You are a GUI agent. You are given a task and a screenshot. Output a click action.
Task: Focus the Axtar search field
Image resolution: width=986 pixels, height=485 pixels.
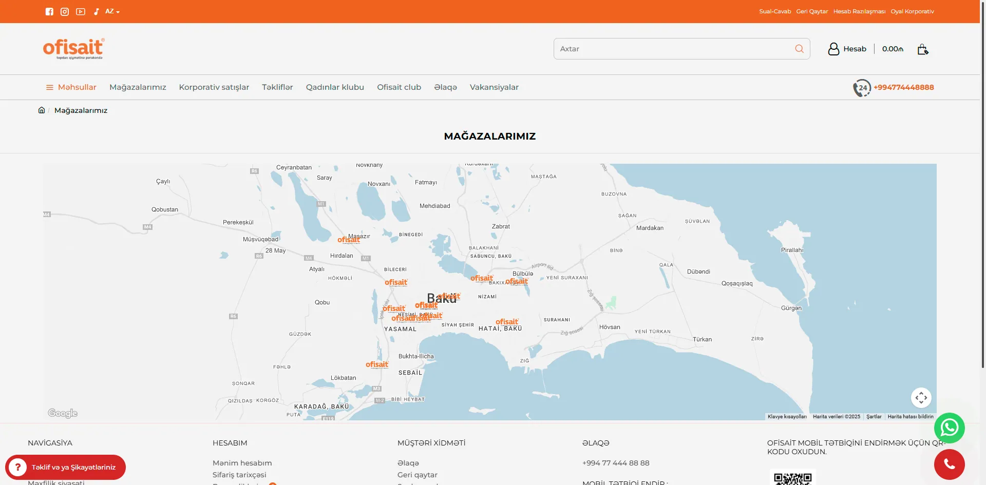681,49
